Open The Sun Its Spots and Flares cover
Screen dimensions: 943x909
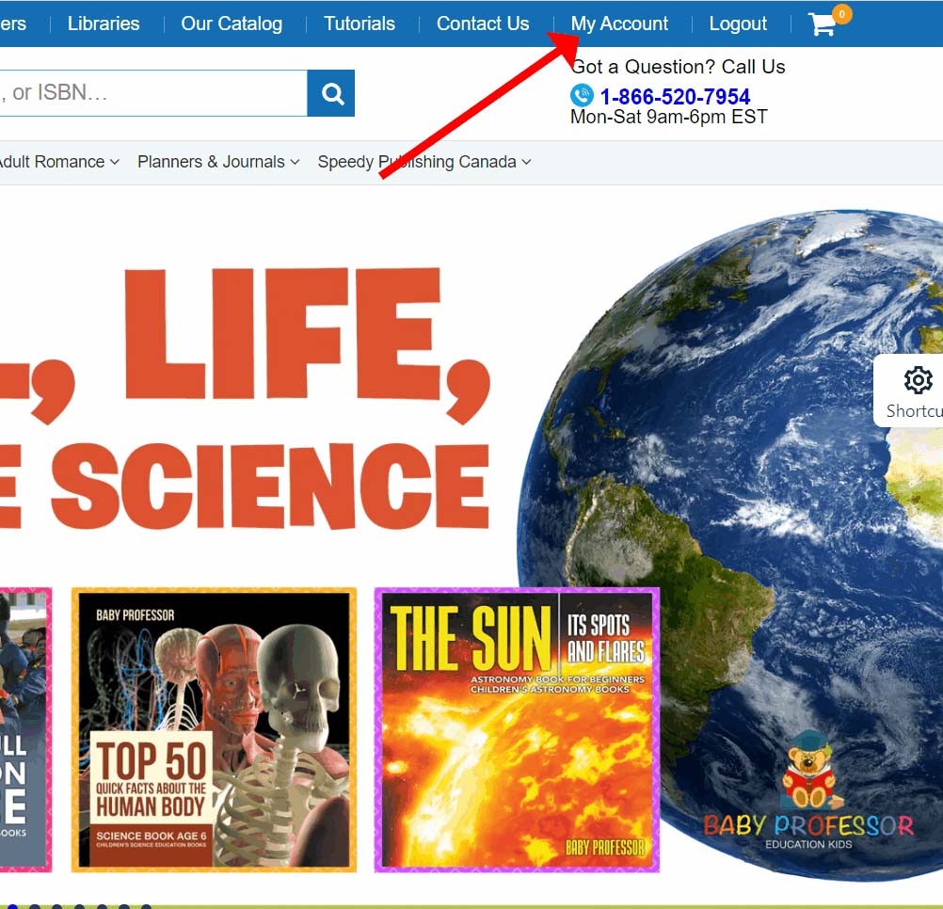click(517, 730)
